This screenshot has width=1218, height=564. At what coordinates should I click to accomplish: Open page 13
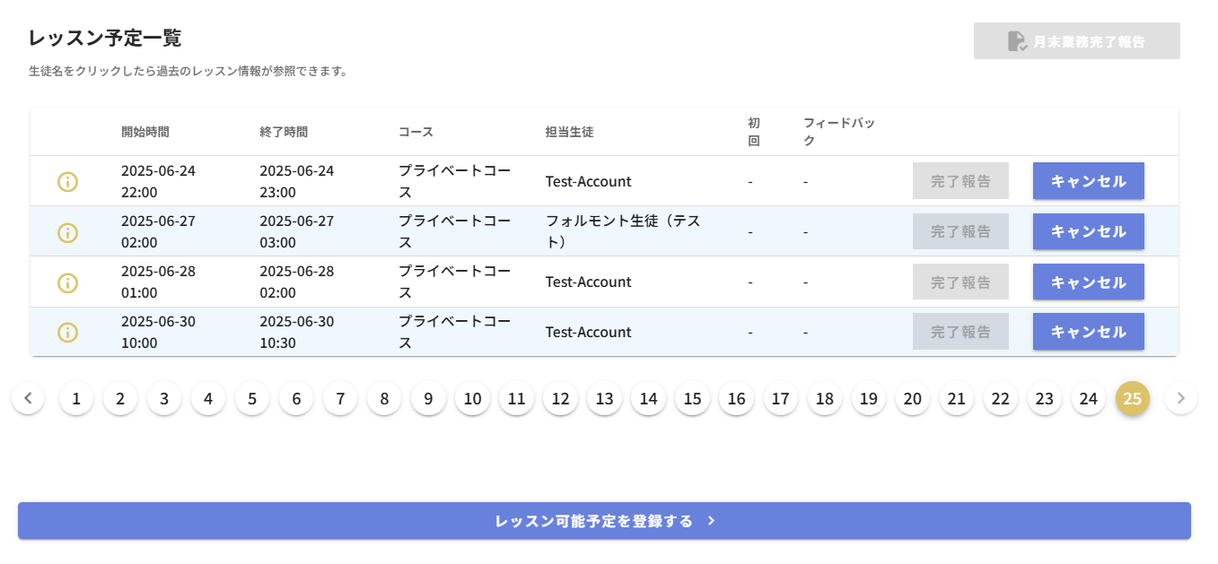604,398
